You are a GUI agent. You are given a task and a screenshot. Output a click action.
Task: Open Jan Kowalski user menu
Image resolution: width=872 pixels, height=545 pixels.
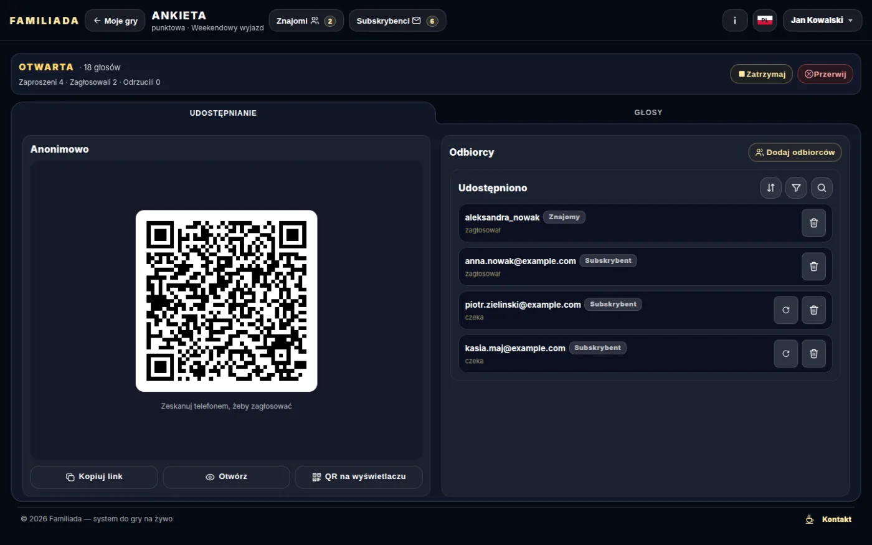tap(822, 21)
